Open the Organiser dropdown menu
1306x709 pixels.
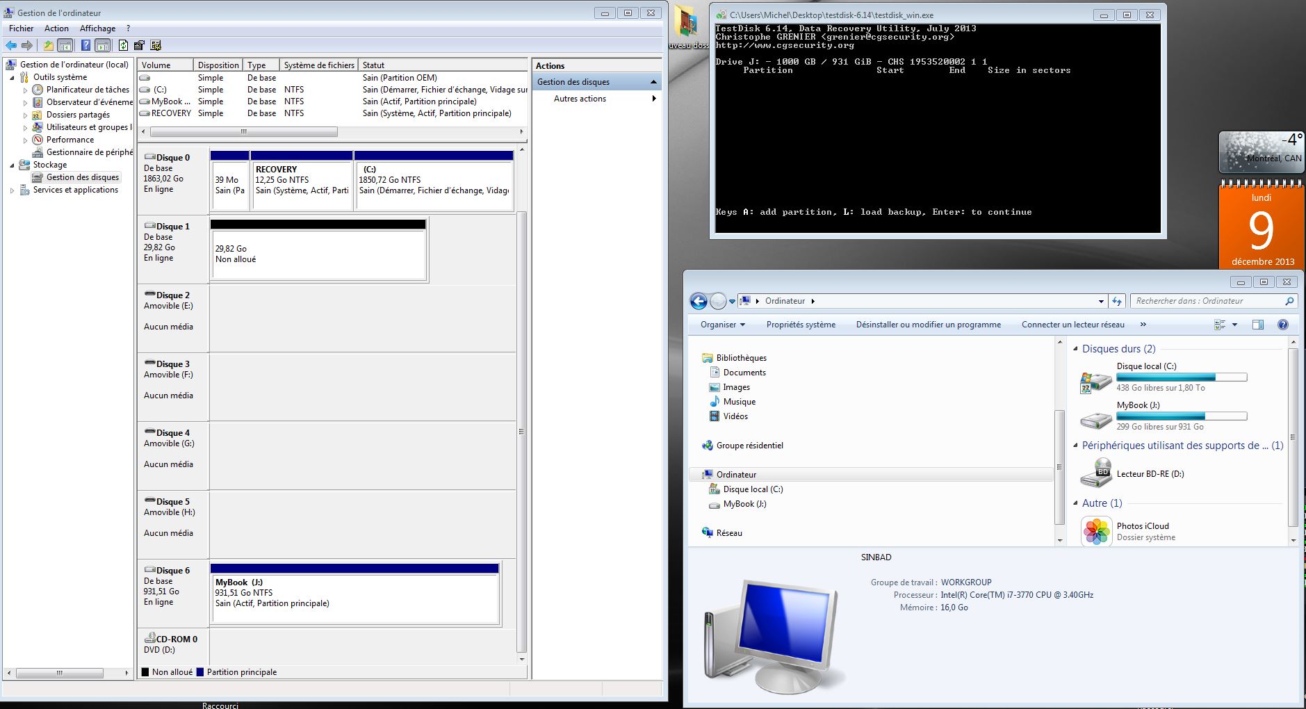click(x=722, y=325)
